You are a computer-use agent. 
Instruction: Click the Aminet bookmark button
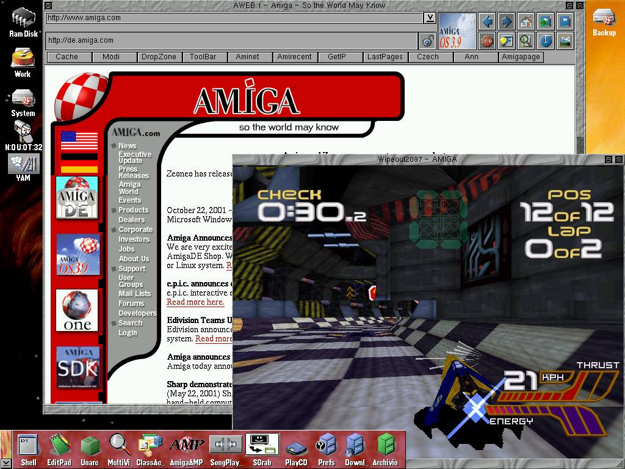point(247,57)
